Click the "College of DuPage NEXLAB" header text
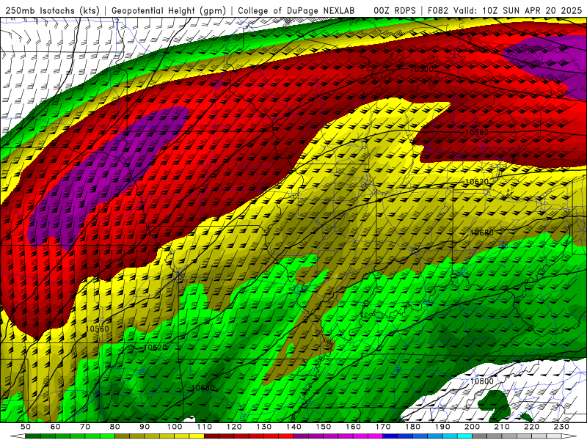This screenshot has width=587, height=440. pos(296,10)
